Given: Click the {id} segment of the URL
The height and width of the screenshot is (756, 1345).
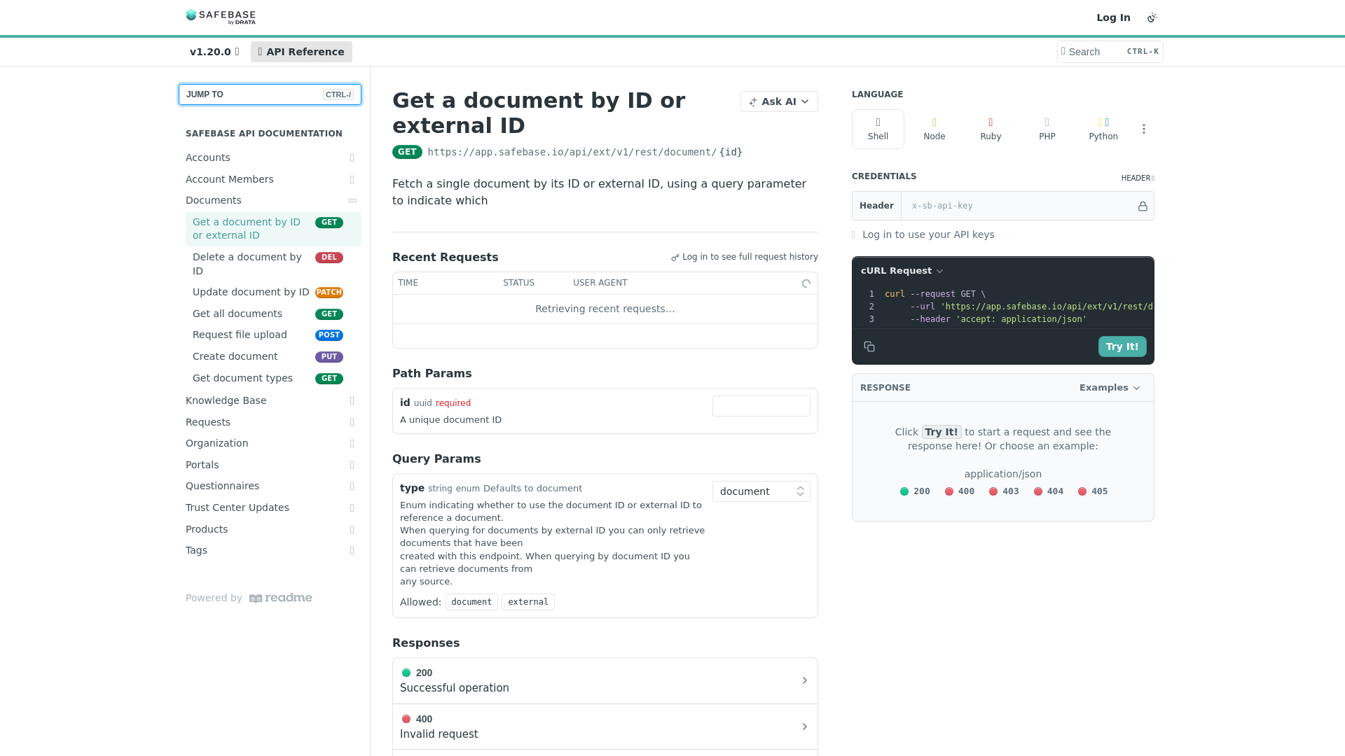Looking at the screenshot, I should (x=731, y=152).
